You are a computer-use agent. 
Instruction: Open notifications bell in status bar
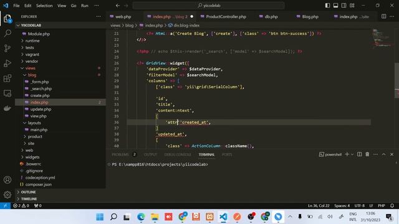click(x=392, y=206)
